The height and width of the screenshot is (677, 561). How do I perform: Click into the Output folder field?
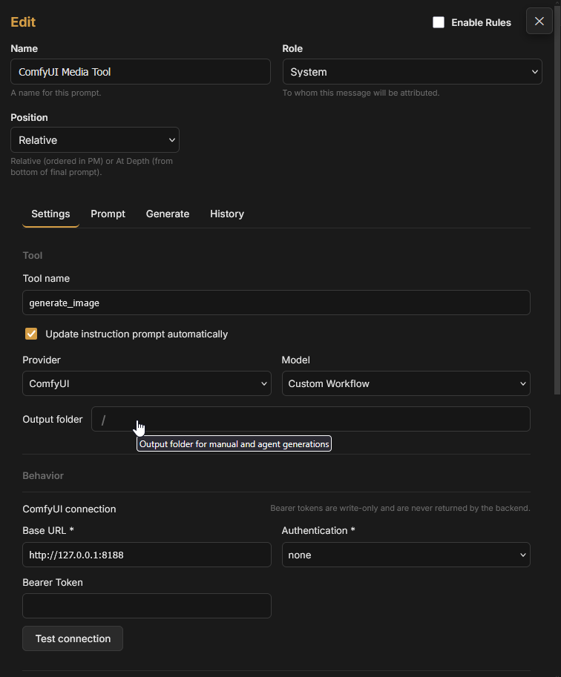(x=310, y=419)
